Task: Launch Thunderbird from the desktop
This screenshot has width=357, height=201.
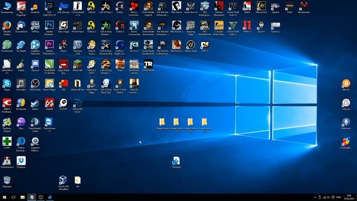Action: click(21, 26)
